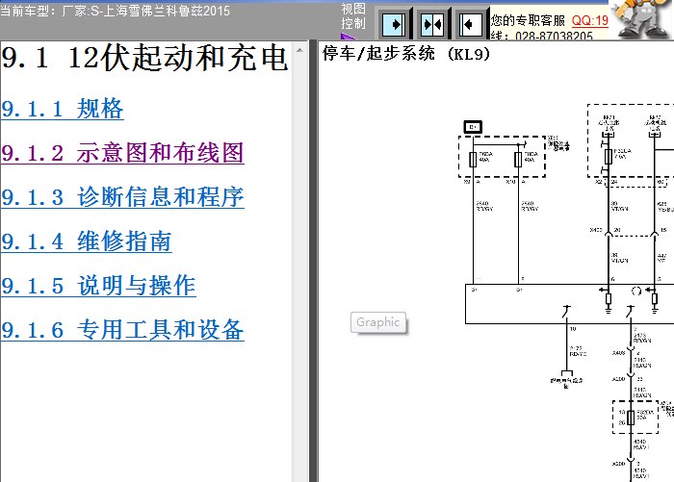Click the hotline number 028-87038205
This screenshot has width=674, height=482.
pyautogui.click(x=554, y=37)
